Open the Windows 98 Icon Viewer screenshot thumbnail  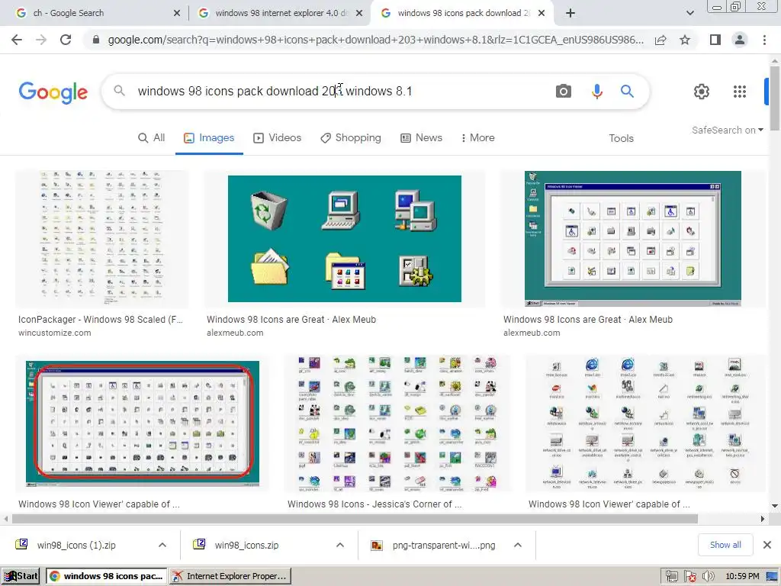[x=632, y=239]
